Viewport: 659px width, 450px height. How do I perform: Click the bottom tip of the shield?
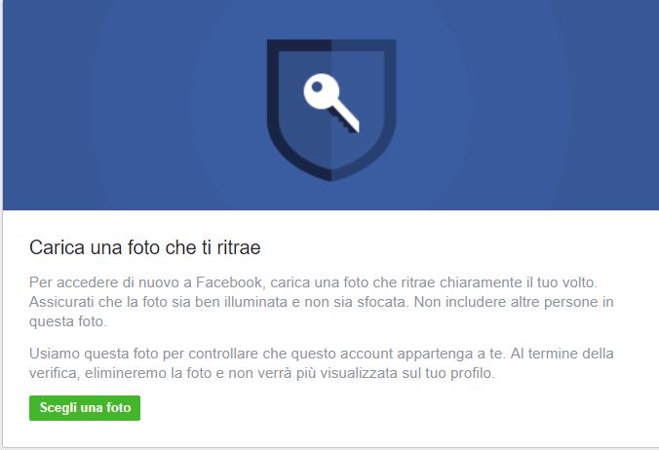click(x=331, y=176)
